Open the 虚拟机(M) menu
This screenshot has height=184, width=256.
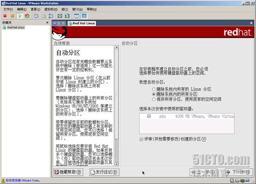click(51, 9)
